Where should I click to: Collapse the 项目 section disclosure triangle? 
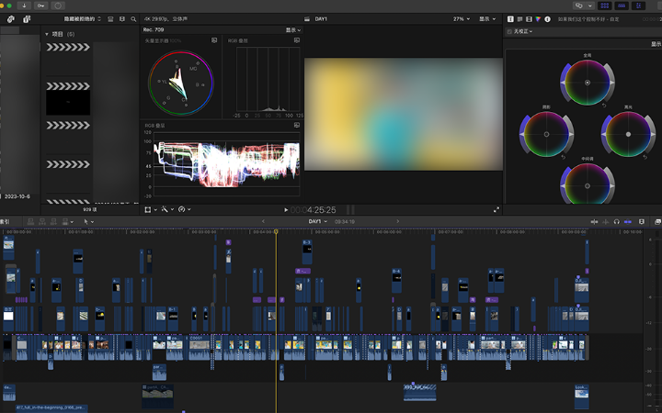47,34
